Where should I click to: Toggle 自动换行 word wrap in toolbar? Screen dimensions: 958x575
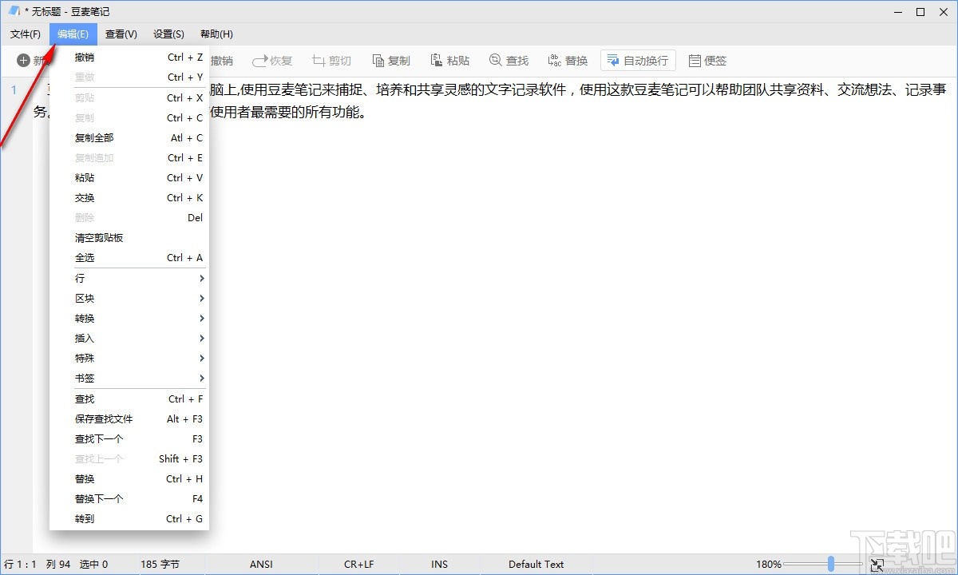(638, 61)
